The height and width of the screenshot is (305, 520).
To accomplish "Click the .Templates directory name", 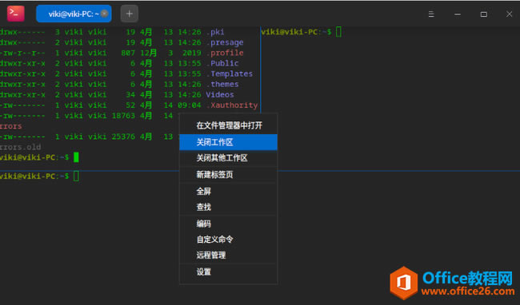I will [x=230, y=73].
